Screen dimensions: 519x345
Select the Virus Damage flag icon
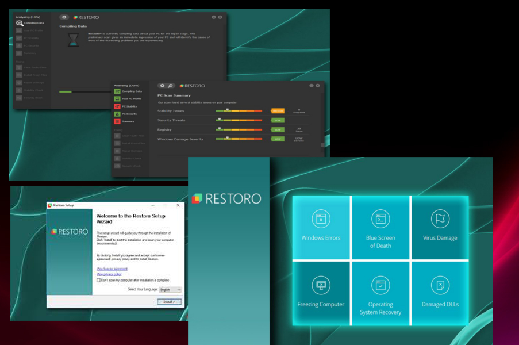click(440, 219)
